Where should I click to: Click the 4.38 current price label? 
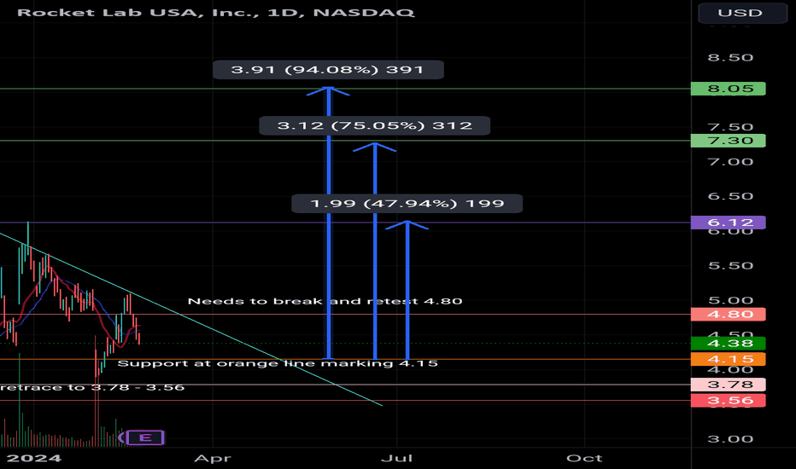[x=728, y=344]
